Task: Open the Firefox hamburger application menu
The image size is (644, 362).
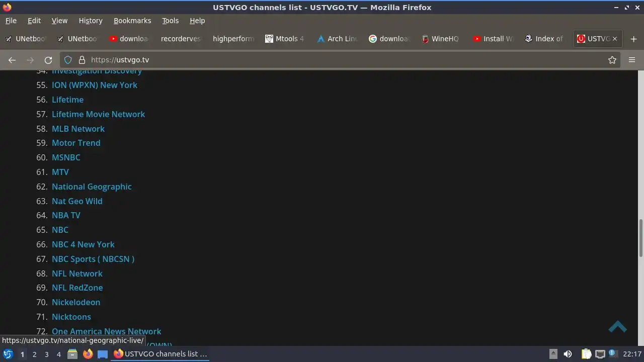Action: 632,60
